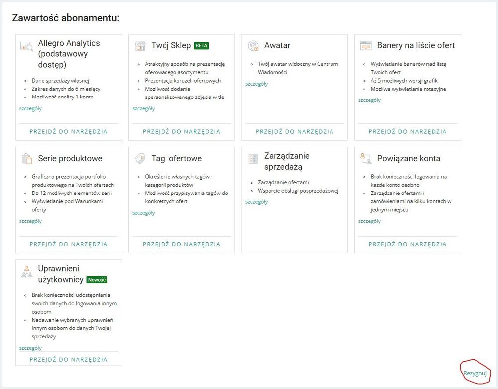The image size is (498, 389).
Task: Go to the Twój Sklep tool
Action: click(x=181, y=132)
